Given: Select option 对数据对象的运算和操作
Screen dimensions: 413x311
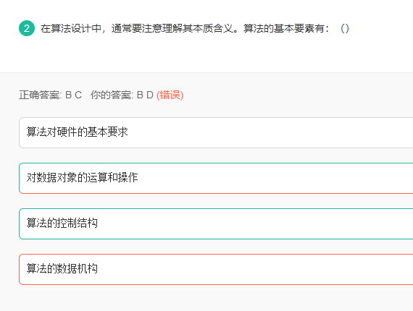Looking at the screenshot, I should [x=216, y=178].
